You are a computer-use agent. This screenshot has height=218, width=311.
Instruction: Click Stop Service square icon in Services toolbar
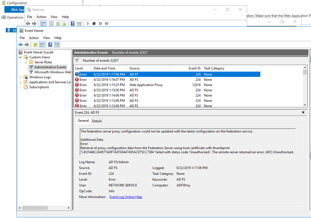94,24
